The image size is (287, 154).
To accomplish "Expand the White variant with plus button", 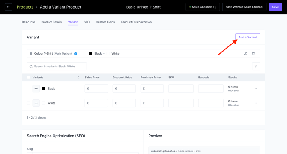I will click(36, 103).
